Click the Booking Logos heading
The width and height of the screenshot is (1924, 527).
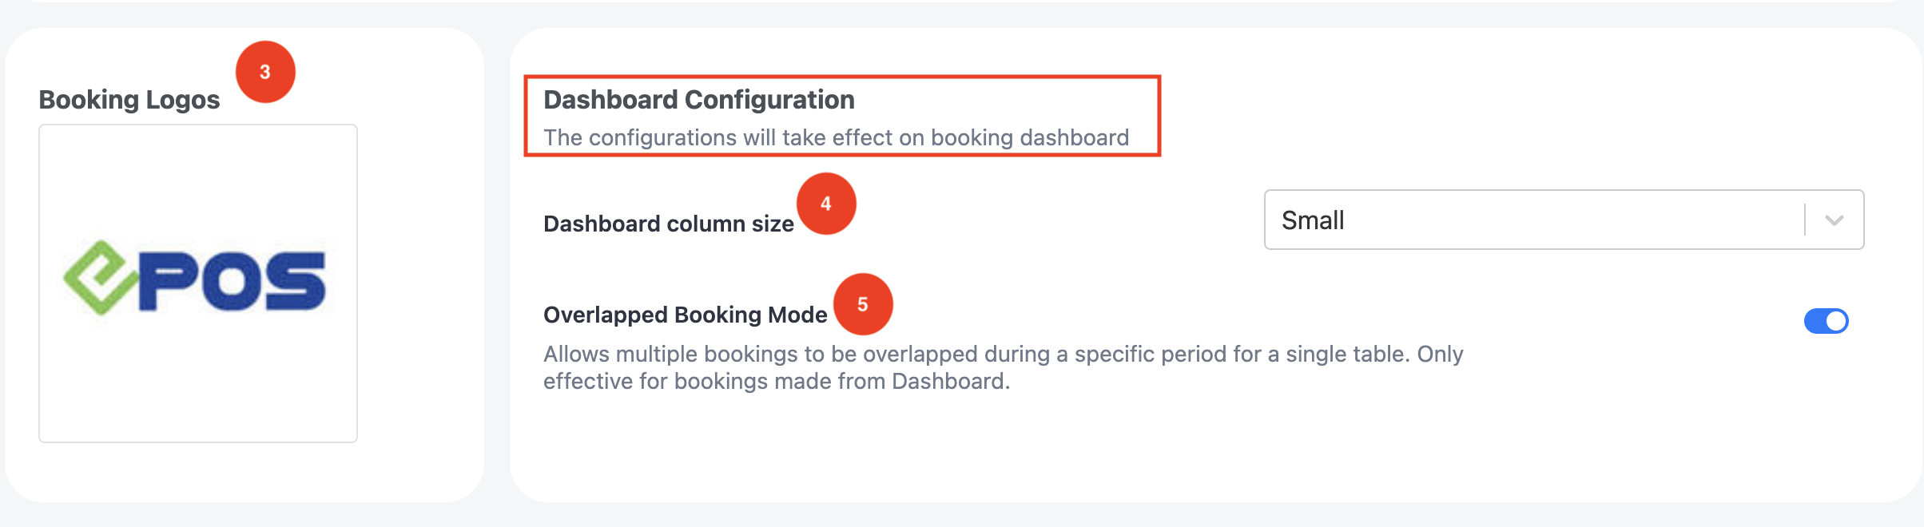click(x=129, y=100)
